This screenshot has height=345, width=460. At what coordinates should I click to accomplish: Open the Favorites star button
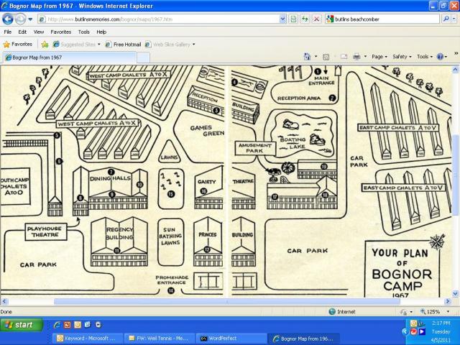18,44
